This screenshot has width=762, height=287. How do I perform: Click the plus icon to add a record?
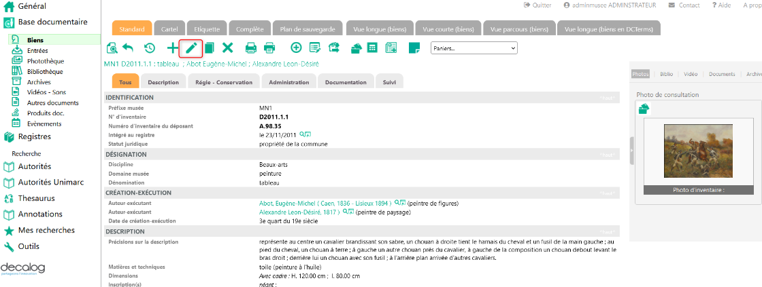click(x=172, y=48)
